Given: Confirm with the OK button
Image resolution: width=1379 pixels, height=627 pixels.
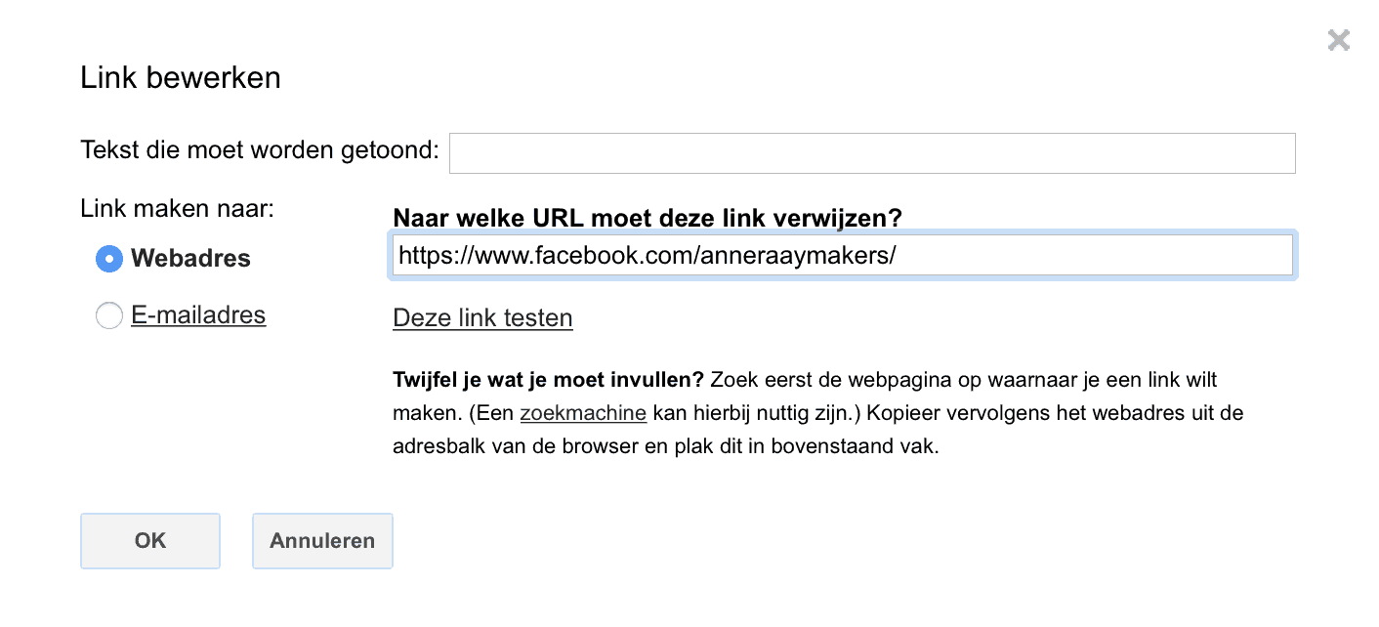Looking at the screenshot, I should tap(150, 541).
